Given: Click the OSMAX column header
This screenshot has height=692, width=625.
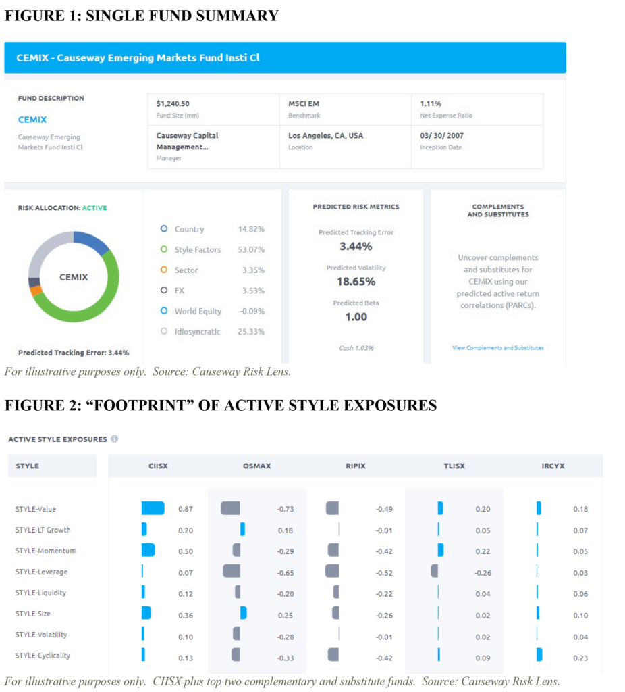Looking at the screenshot, I should pyautogui.click(x=257, y=466).
